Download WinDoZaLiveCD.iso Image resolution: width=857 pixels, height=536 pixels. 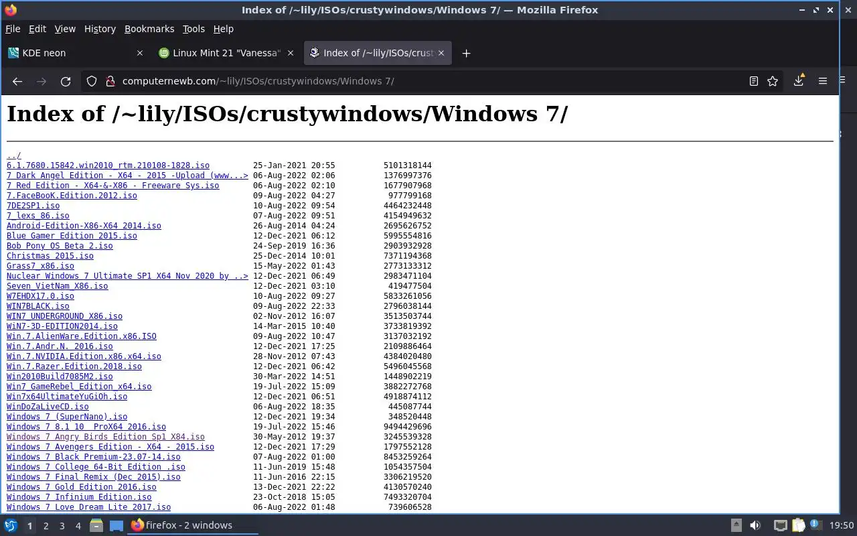(x=48, y=407)
